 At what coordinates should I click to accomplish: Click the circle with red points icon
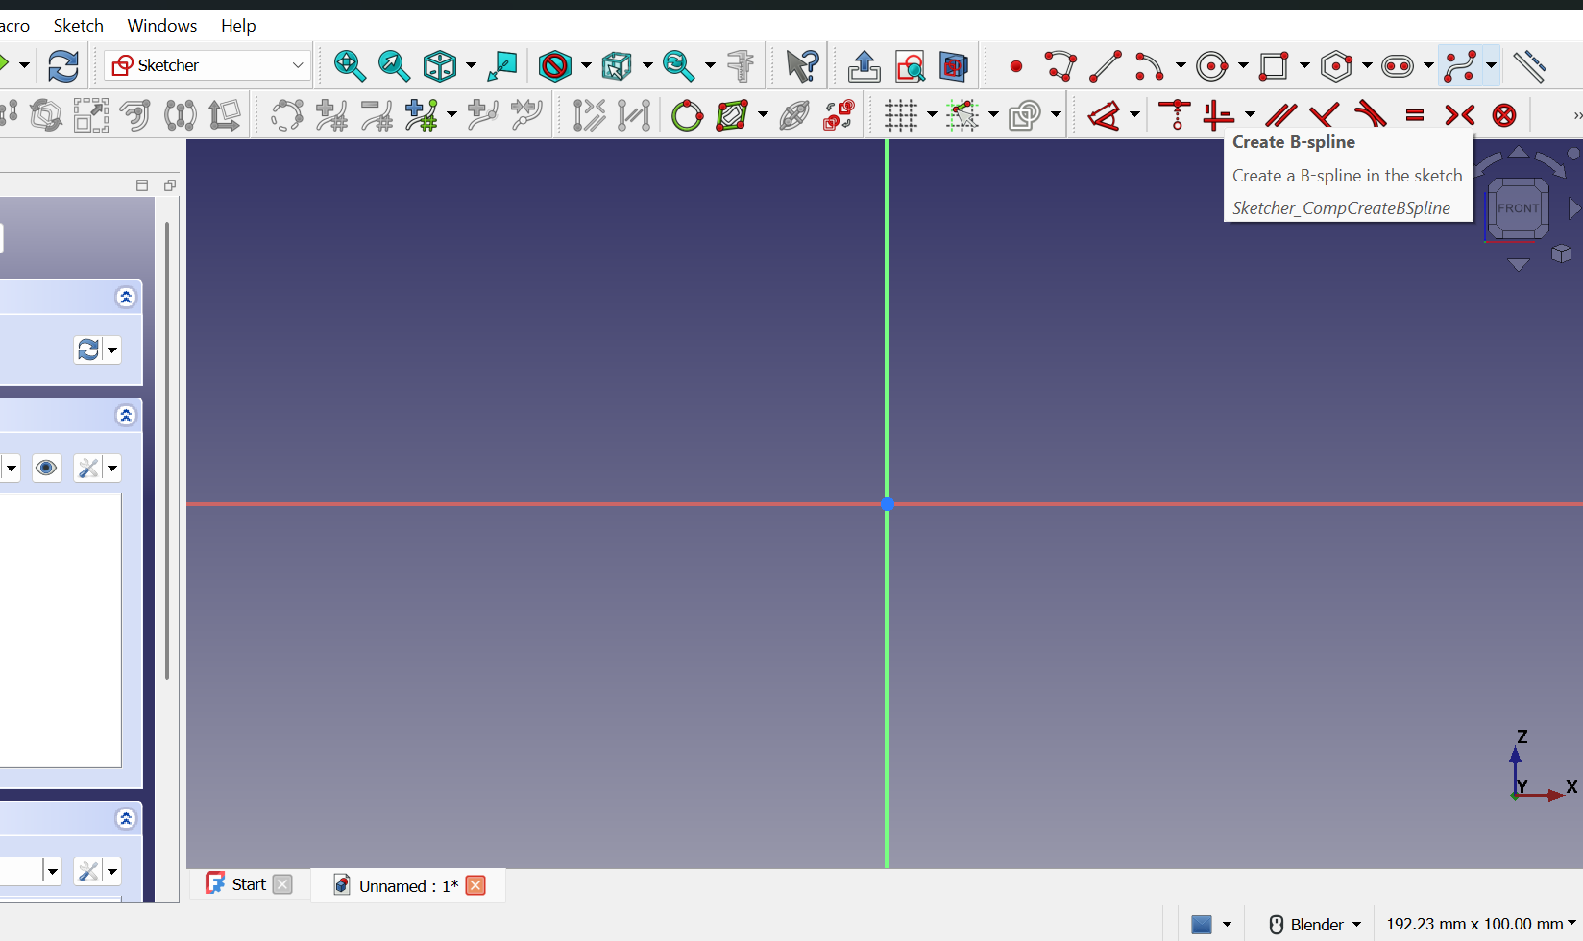point(687,115)
